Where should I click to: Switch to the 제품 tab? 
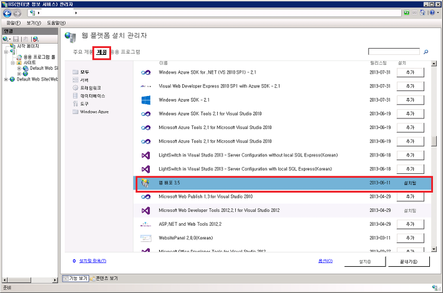[102, 52]
